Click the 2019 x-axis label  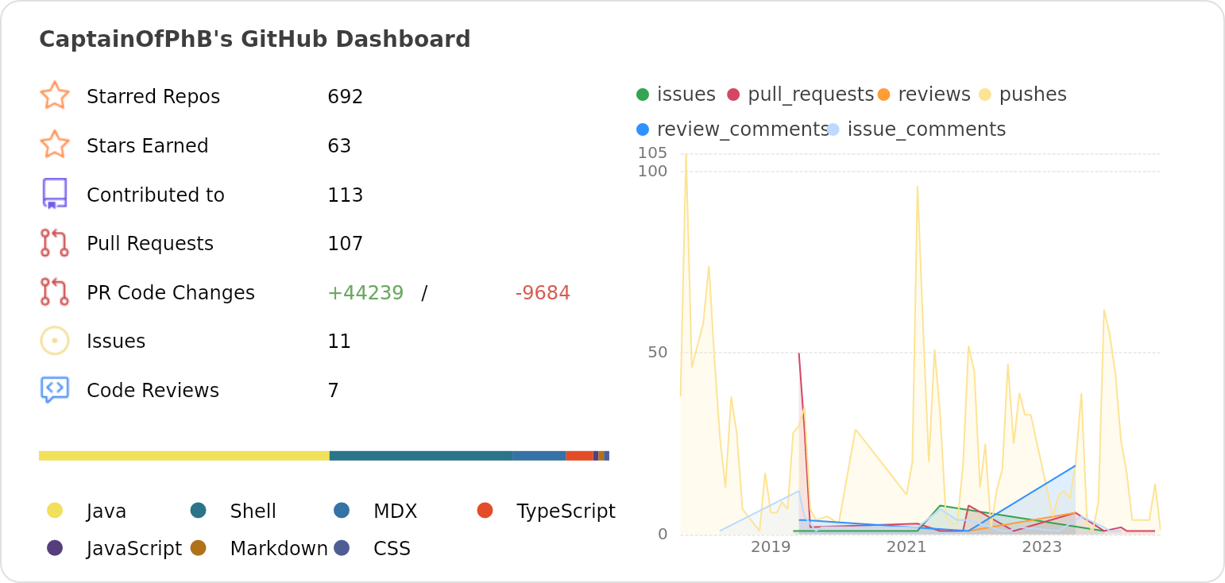(x=771, y=547)
